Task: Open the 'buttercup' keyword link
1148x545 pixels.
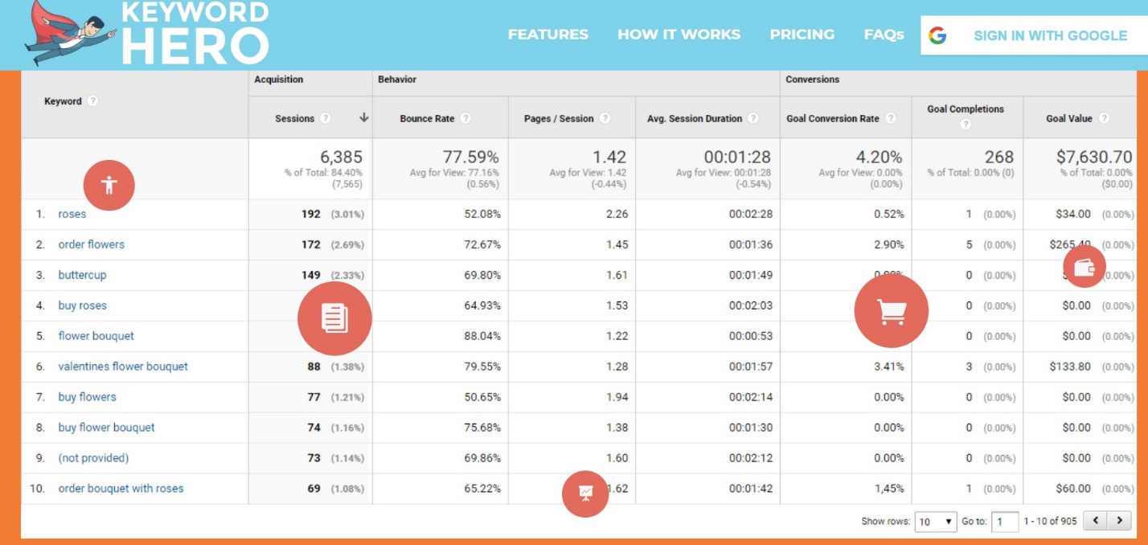Action: (x=82, y=275)
